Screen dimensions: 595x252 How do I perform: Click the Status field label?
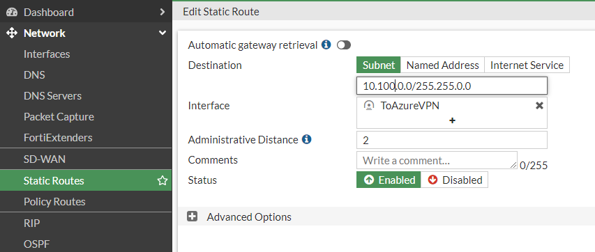tap(202, 180)
